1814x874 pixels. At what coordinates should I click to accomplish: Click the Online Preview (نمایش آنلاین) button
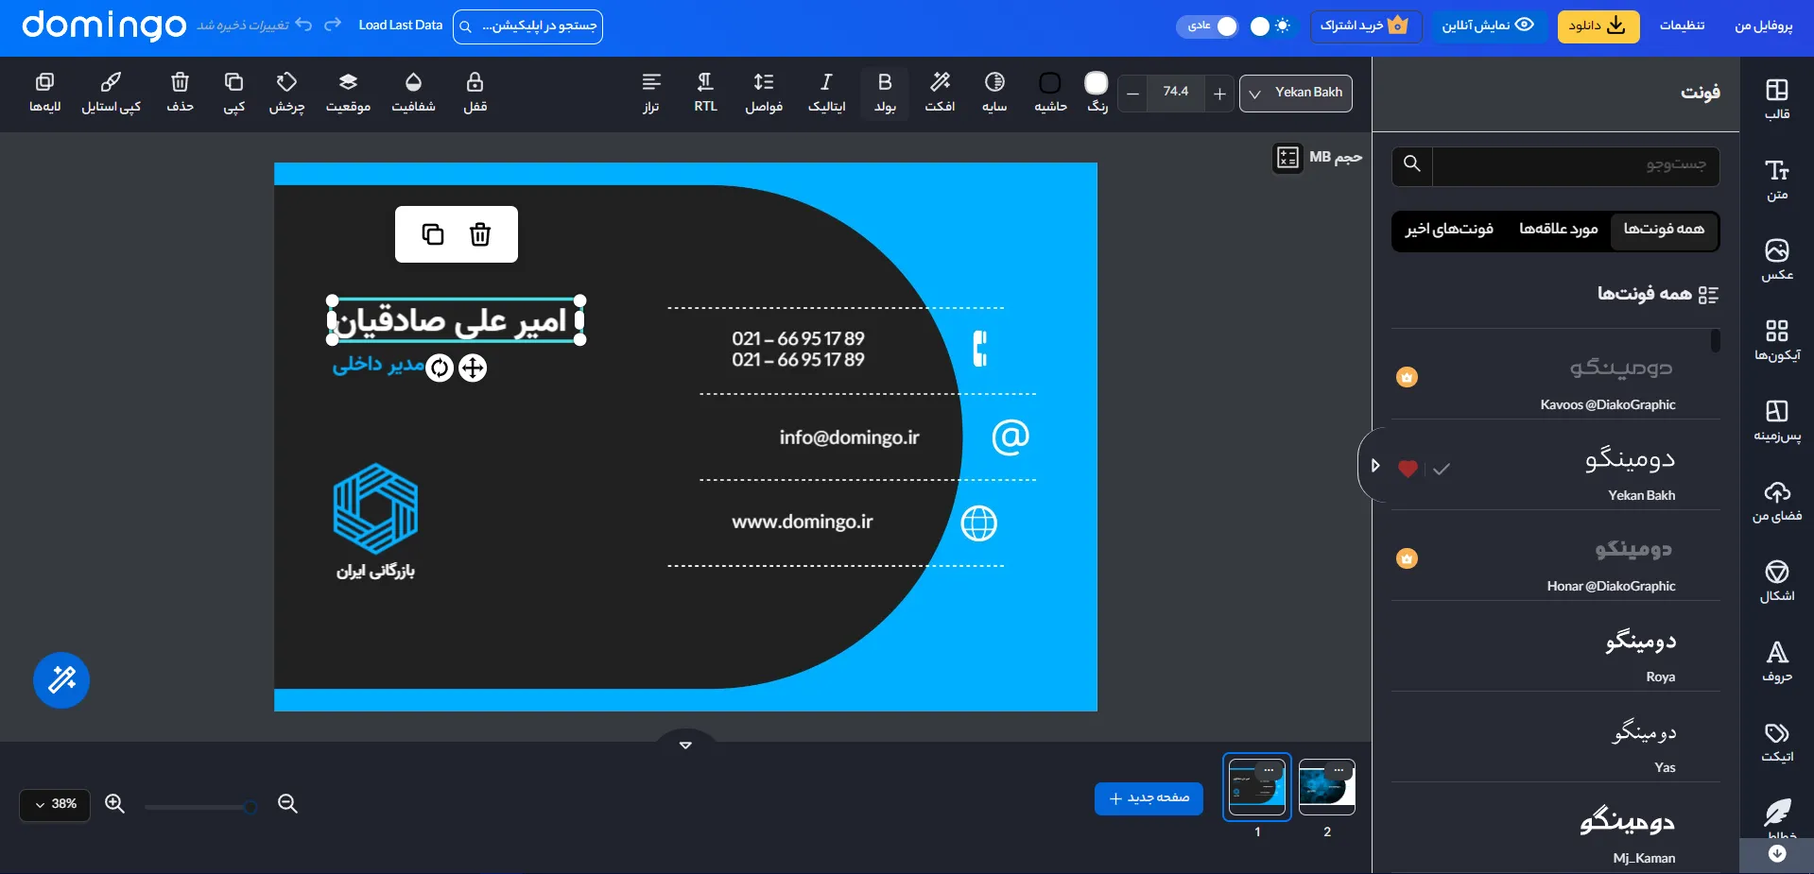click(1488, 26)
